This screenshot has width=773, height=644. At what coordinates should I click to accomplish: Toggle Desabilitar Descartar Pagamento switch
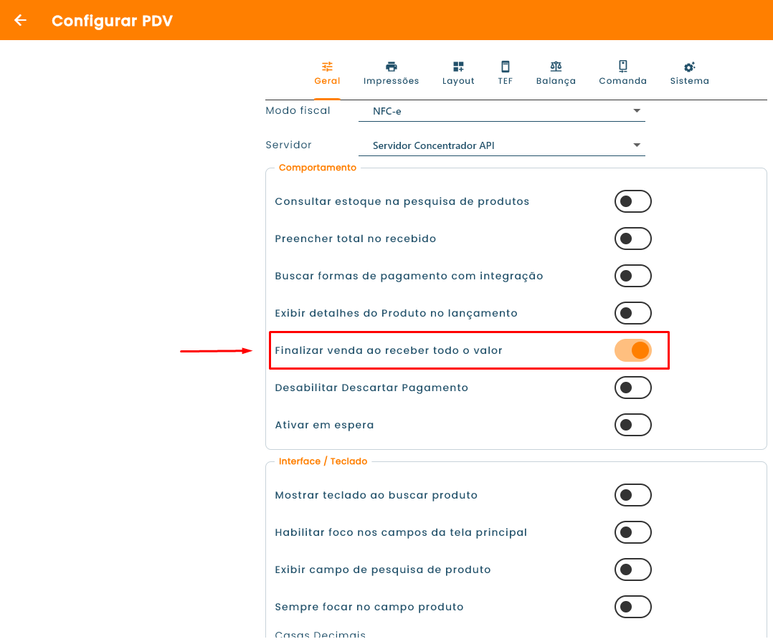[x=633, y=388]
